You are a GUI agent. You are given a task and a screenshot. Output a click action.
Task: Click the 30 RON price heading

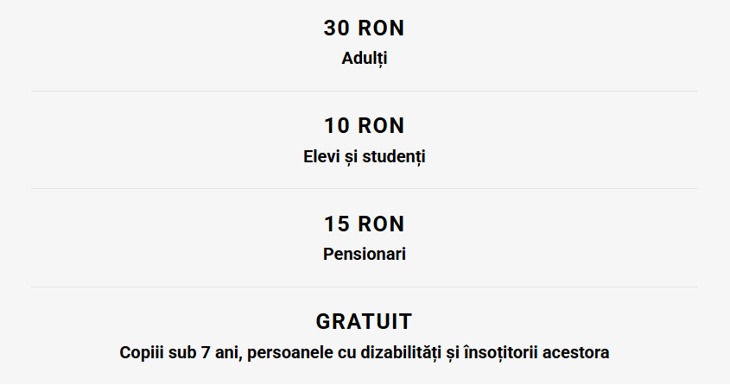tap(365, 28)
